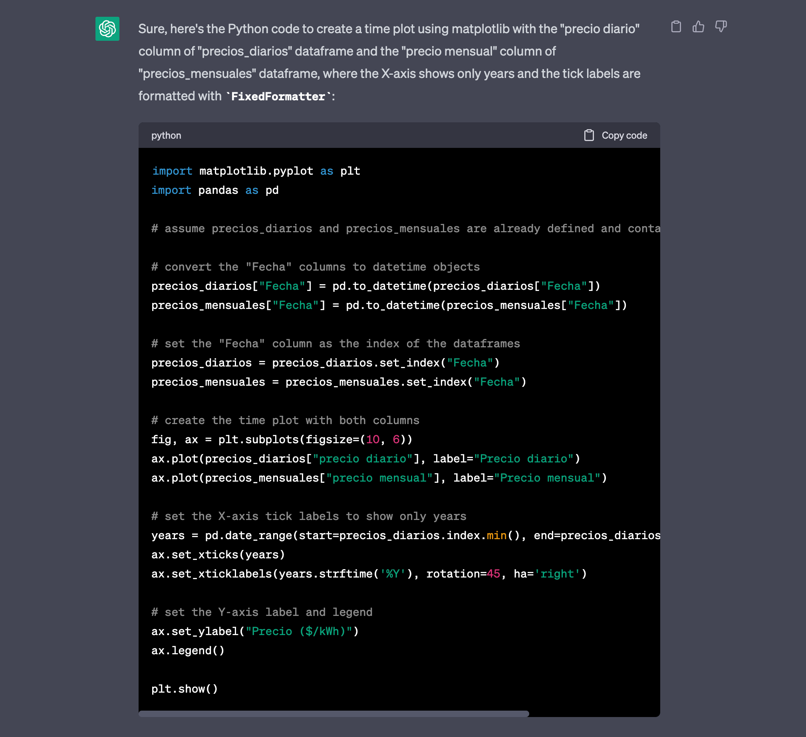Click the comment about X-axis tick labels
The width and height of the screenshot is (806, 737).
click(x=309, y=516)
